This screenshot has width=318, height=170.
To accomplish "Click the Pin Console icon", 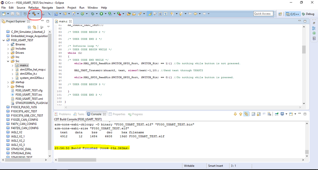I will click(277, 114).
